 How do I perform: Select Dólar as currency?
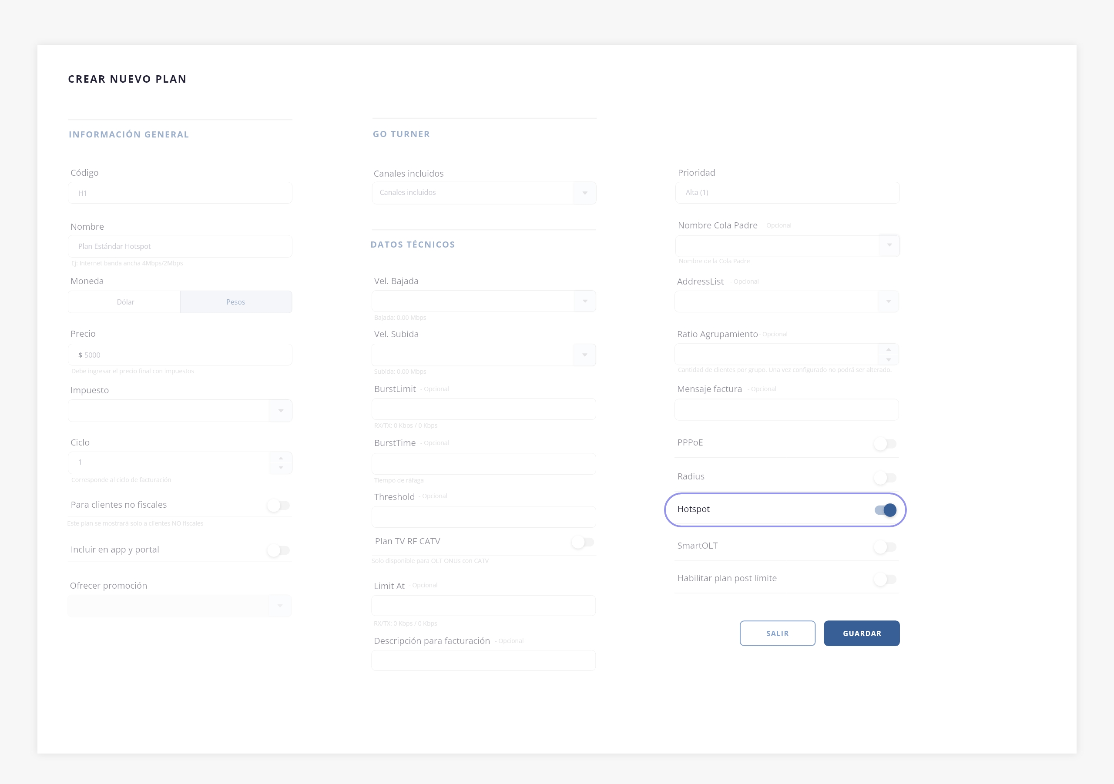[x=125, y=302]
